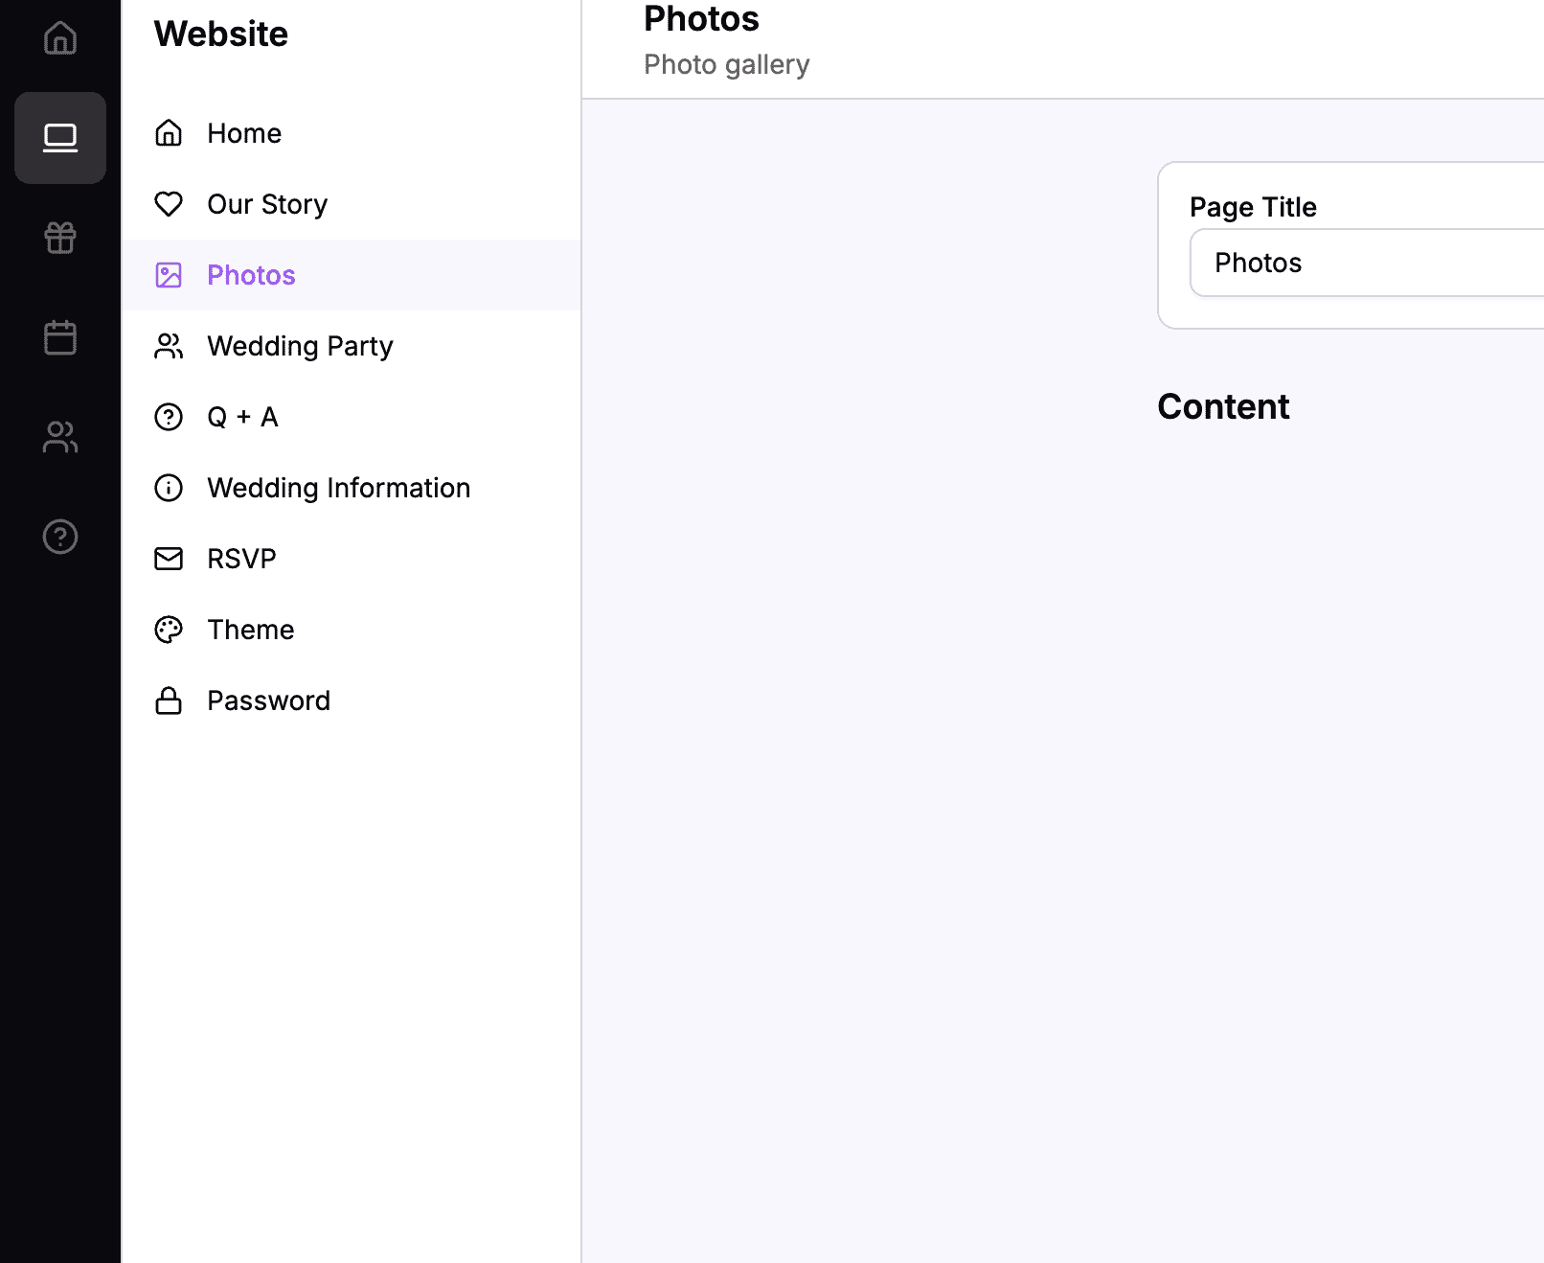The height and width of the screenshot is (1263, 1544).
Task: Open the Home icon in the dark sidebar
Action: 59,39
